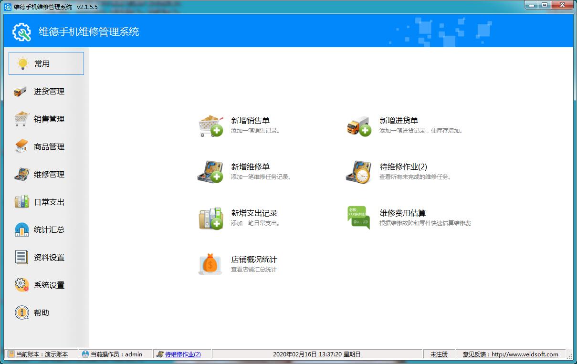Click the truck icon beside 进货管理
The height and width of the screenshot is (364, 577).
pyautogui.click(x=21, y=92)
